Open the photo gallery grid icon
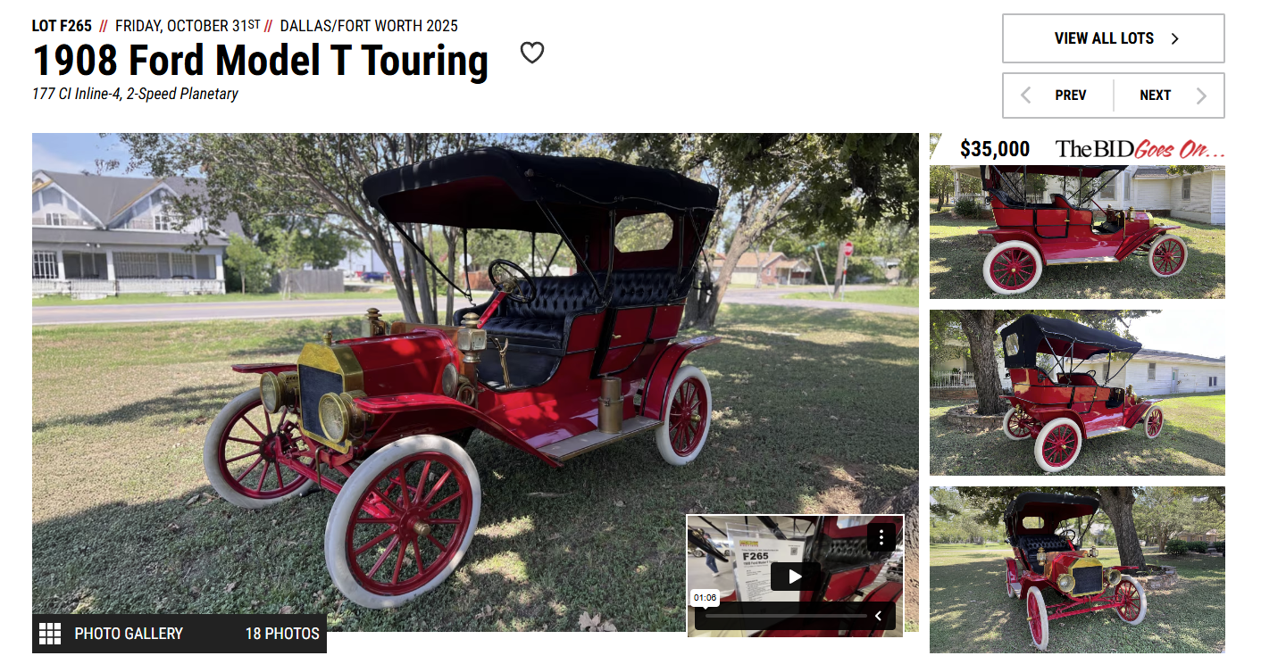This screenshot has height=664, width=1261. pos(50,634)
